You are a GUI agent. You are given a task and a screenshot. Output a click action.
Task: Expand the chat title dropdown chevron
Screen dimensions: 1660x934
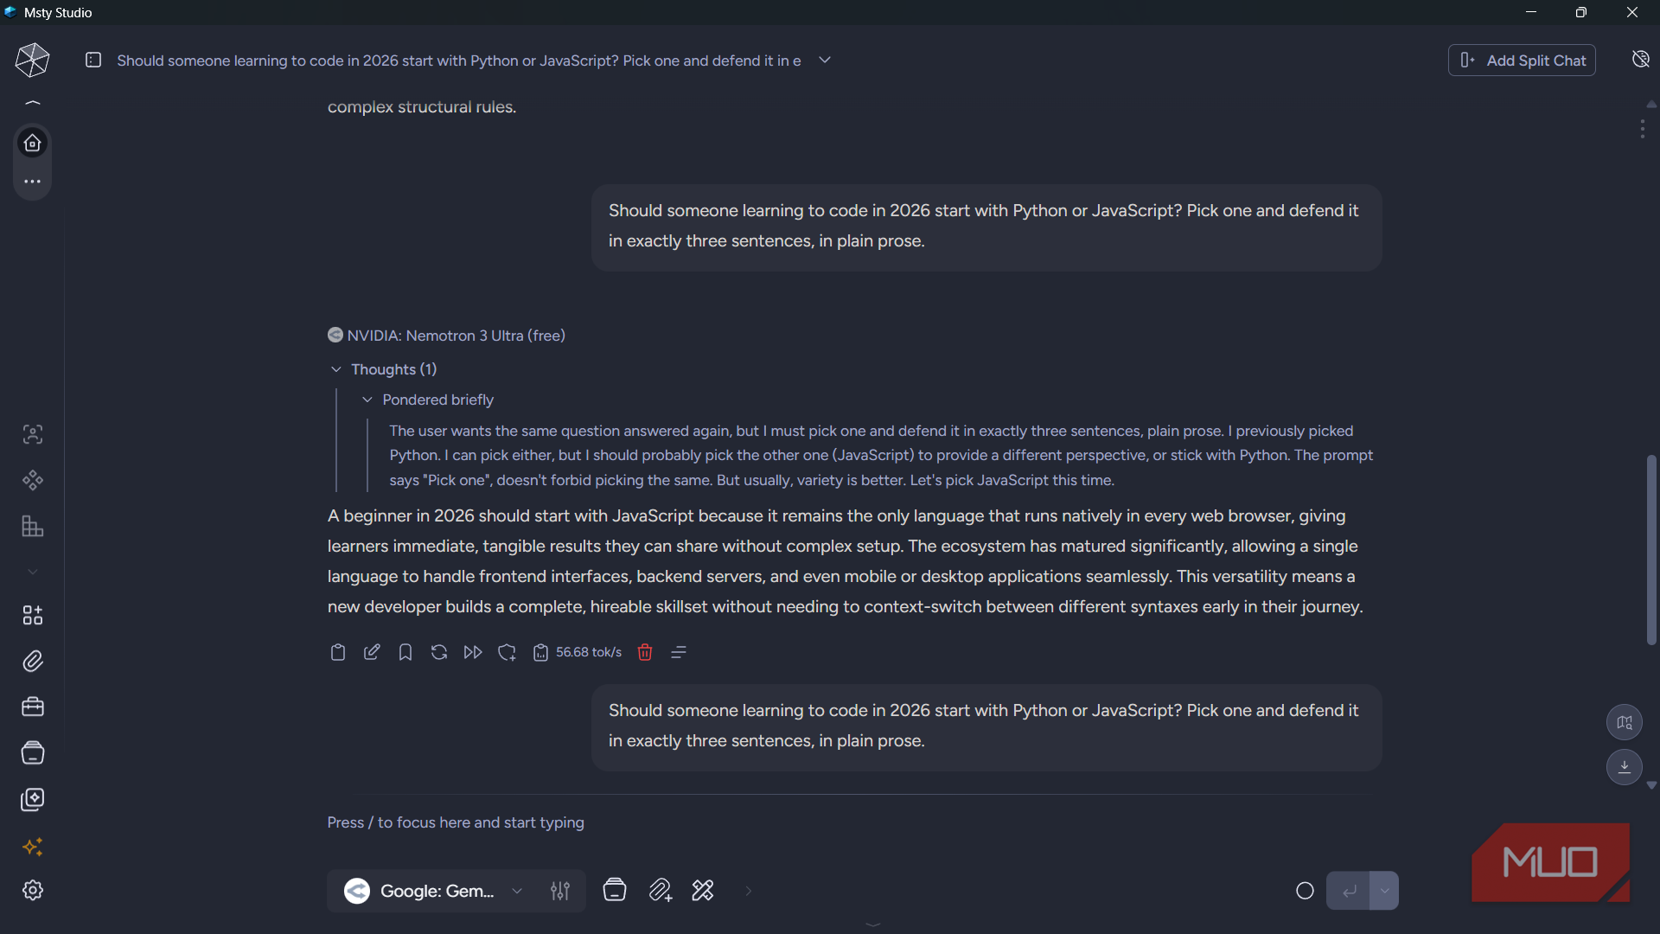(825, 60)
